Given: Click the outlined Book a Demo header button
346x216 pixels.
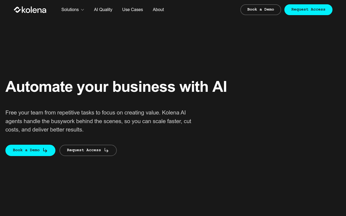Looking at the screenshot, I should point(261,10).
